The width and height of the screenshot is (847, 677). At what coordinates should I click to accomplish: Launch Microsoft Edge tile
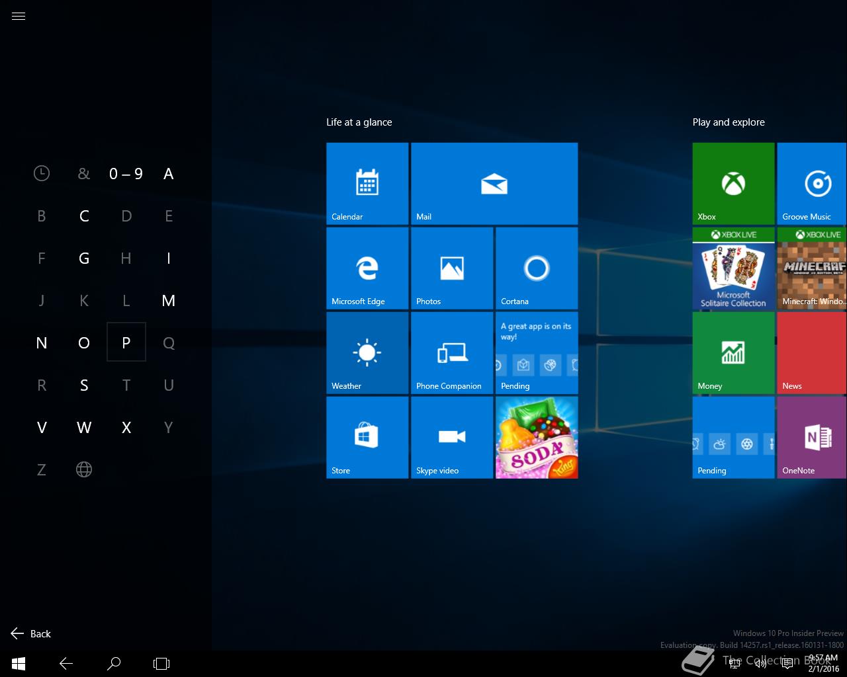367,268
